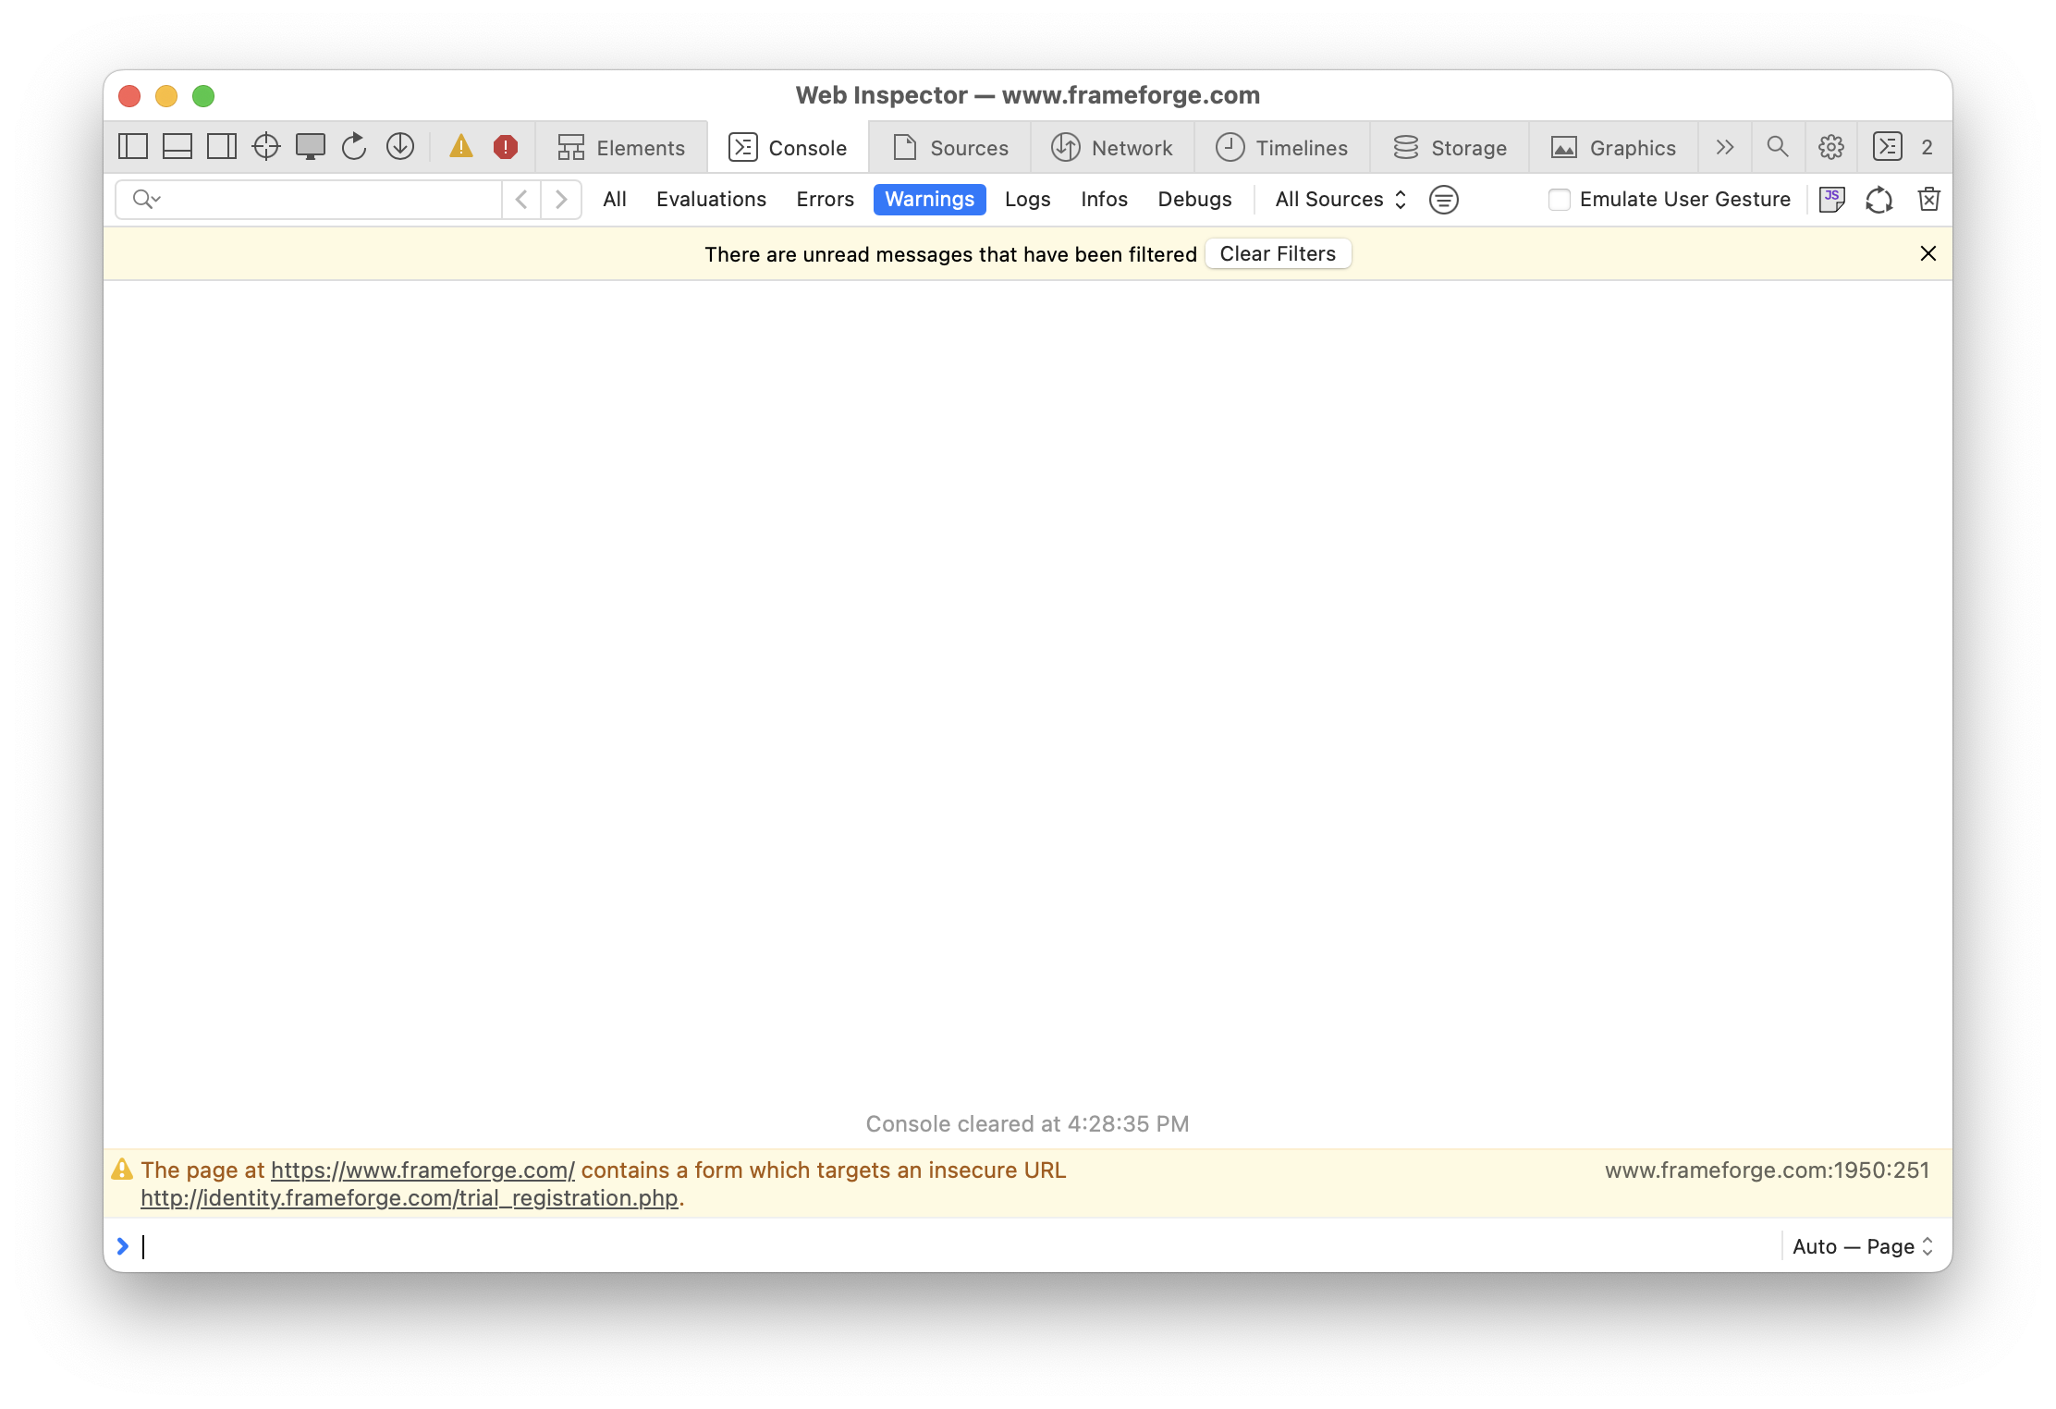Open the device settings monitor icon

(x=311, y=147)
